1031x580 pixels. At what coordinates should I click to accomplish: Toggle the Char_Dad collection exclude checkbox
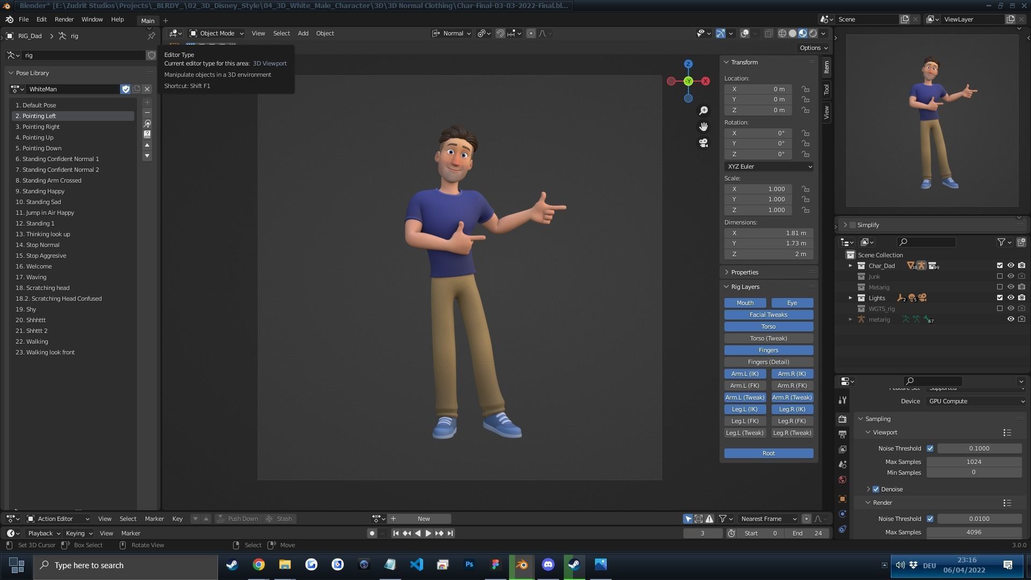point(999,265)
